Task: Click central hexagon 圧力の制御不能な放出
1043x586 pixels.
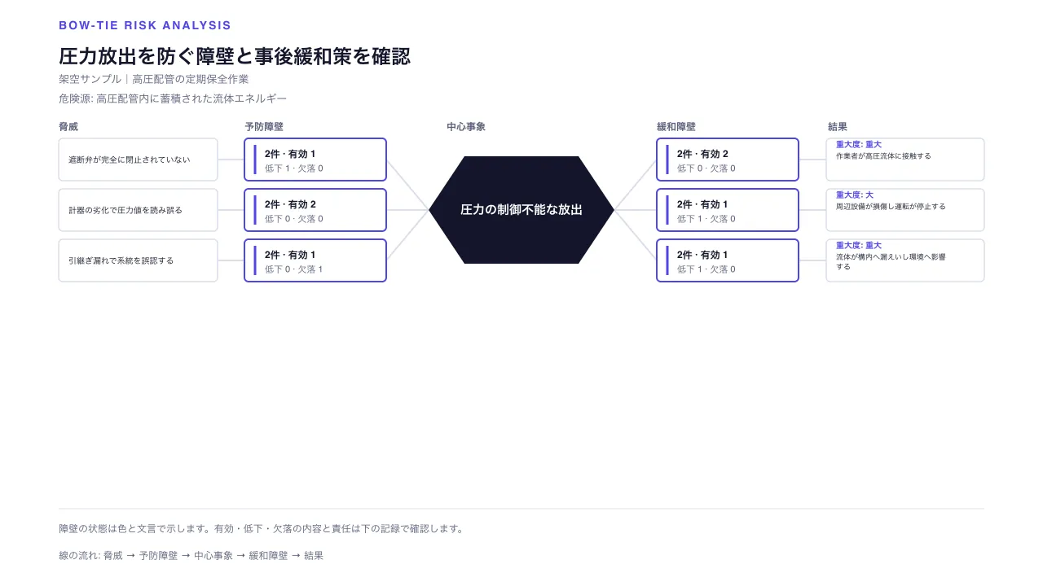Action: [x=521, y=210]
